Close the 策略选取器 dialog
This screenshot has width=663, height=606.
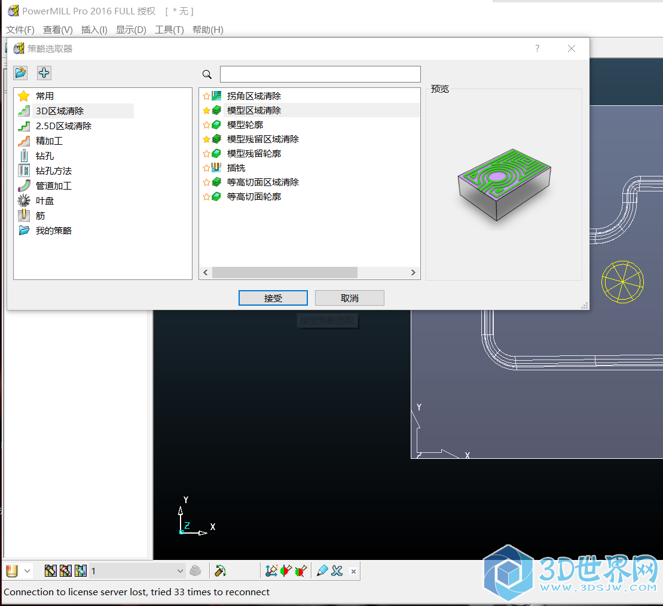point(572,48)
